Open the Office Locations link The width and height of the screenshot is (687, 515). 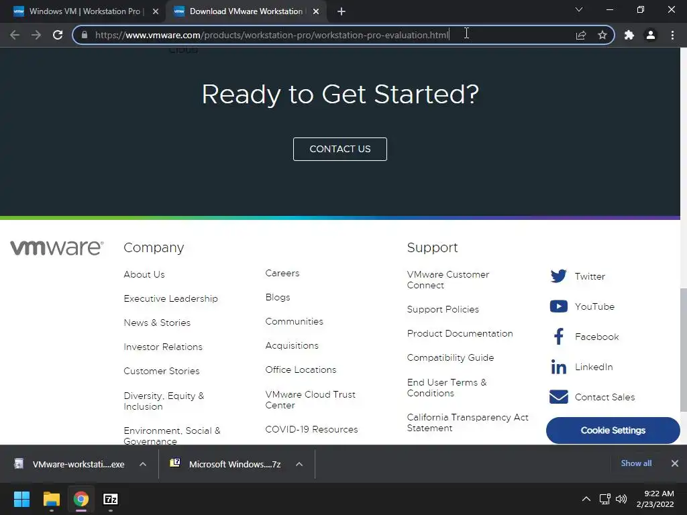301,369
